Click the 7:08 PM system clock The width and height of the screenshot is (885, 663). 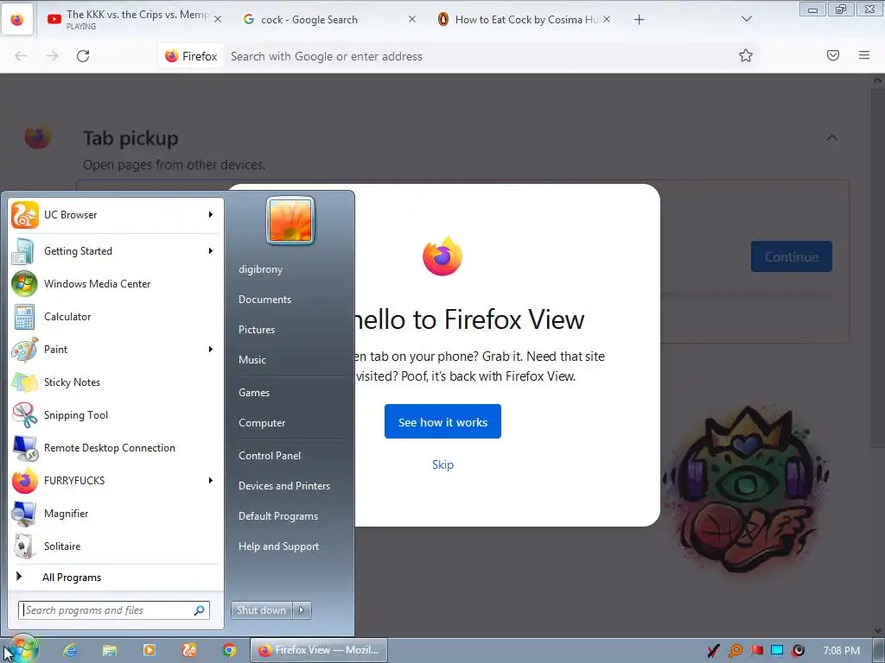(x=842, y=651)
